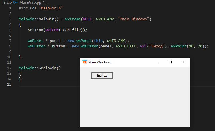Click the Main Windows title bar text
Image resolution: width=215 pixels, height=131 pixels.
point(99,62)
